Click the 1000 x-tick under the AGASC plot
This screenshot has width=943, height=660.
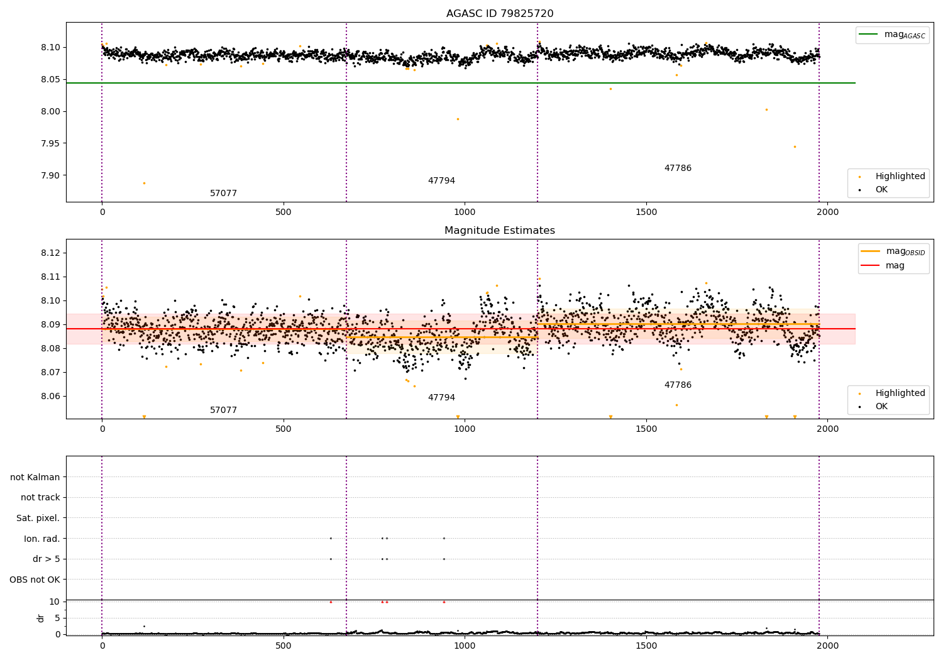(x=465, y=212)
